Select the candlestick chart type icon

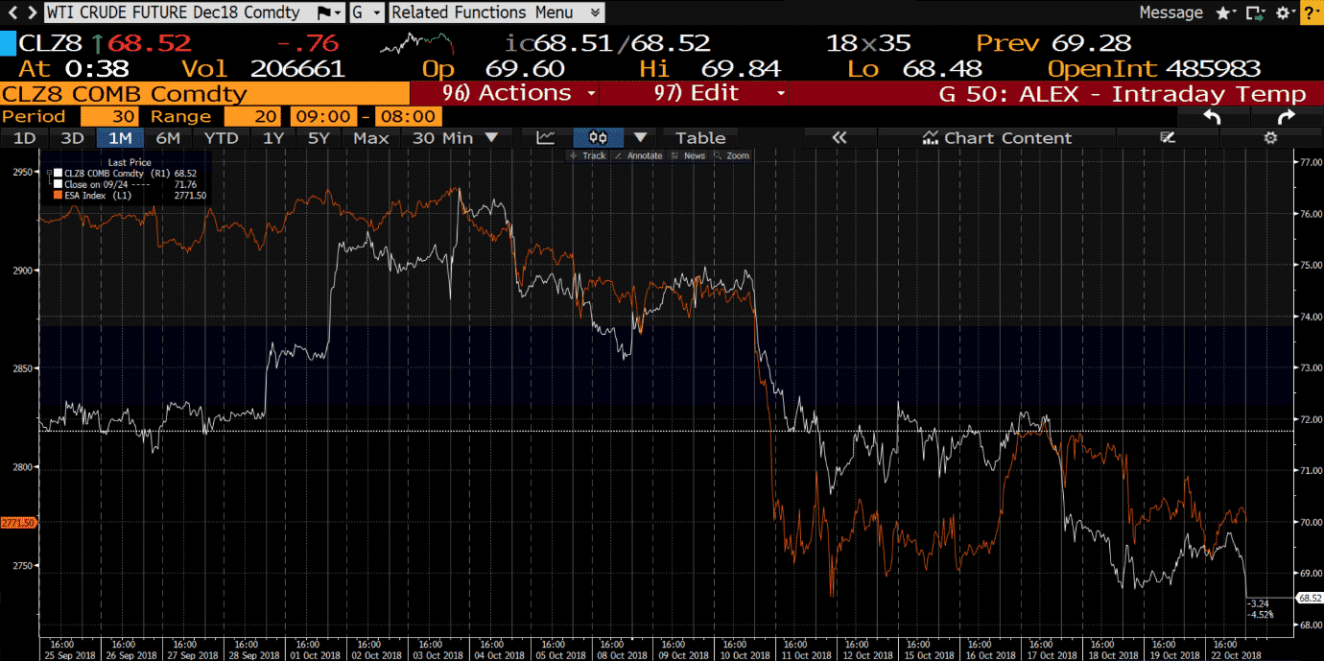point(599,138)
